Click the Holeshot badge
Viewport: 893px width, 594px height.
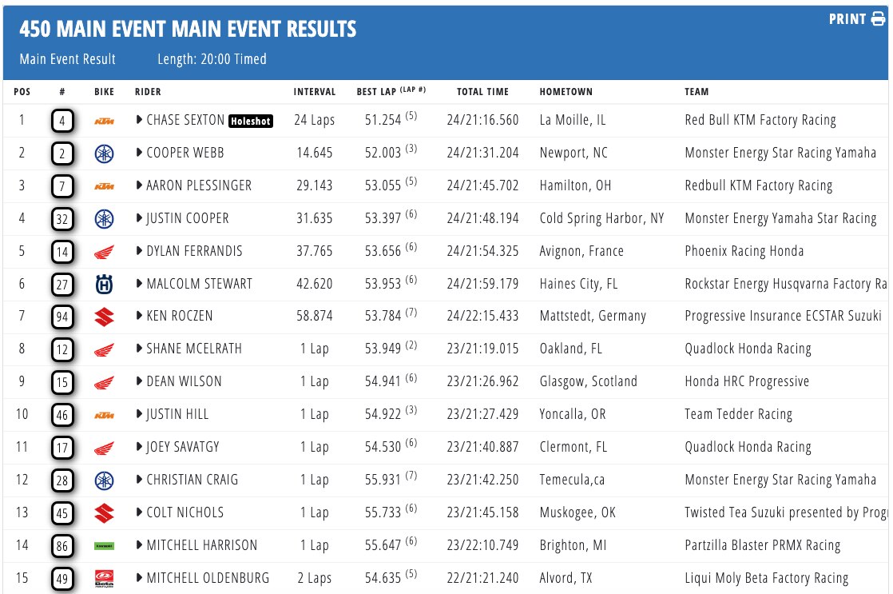[252, 122]
